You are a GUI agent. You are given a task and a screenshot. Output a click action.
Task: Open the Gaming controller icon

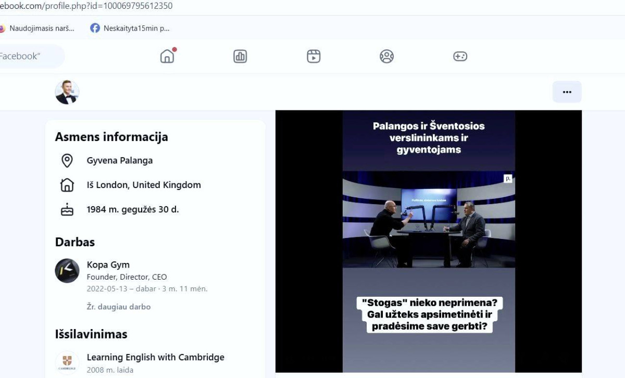coord(460,56)
